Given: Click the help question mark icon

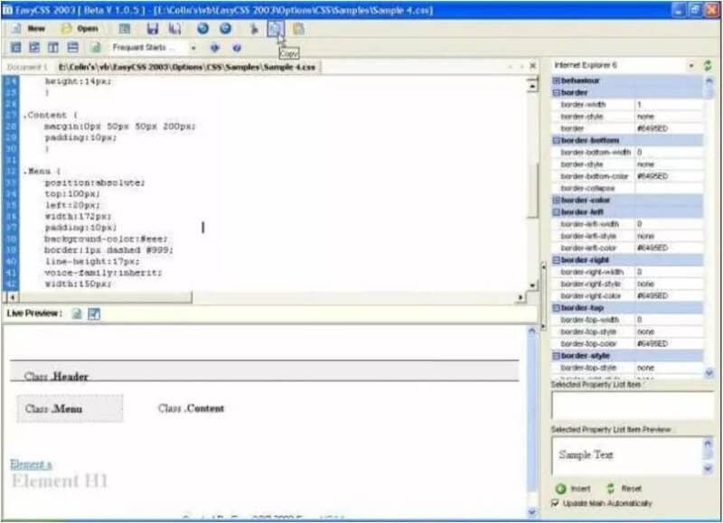Looking at the screenshot, I should click(237, 48).
